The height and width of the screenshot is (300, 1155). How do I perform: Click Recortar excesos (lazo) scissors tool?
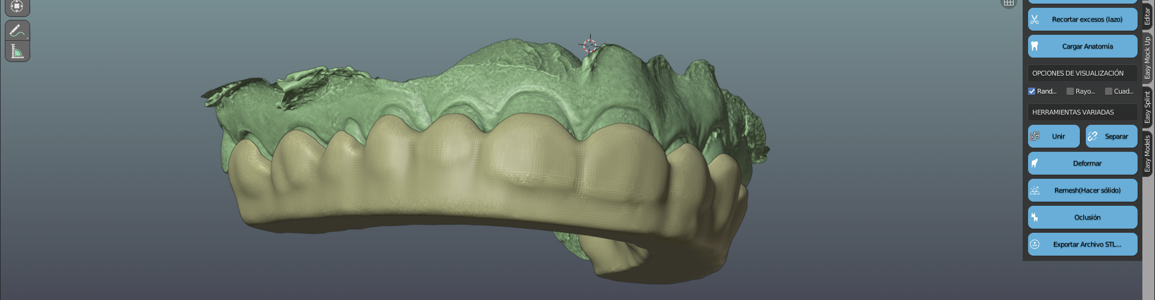1082,19
